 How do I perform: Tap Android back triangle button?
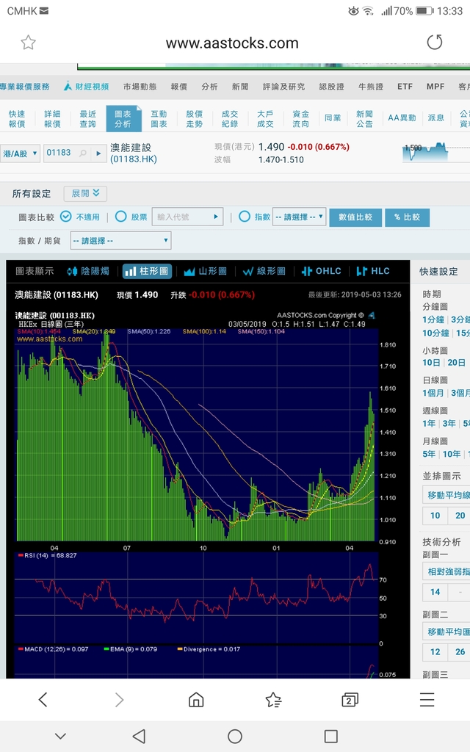point(139,736)
